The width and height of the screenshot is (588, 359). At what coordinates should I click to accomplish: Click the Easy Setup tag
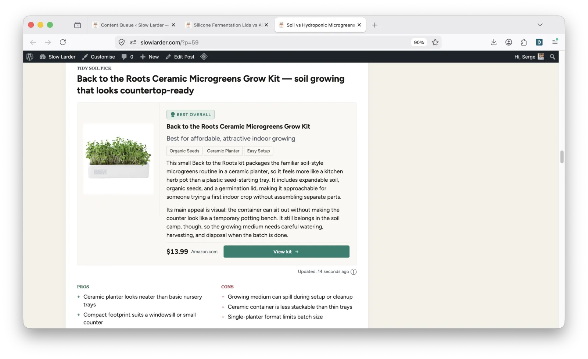click(x=259, y=151)
